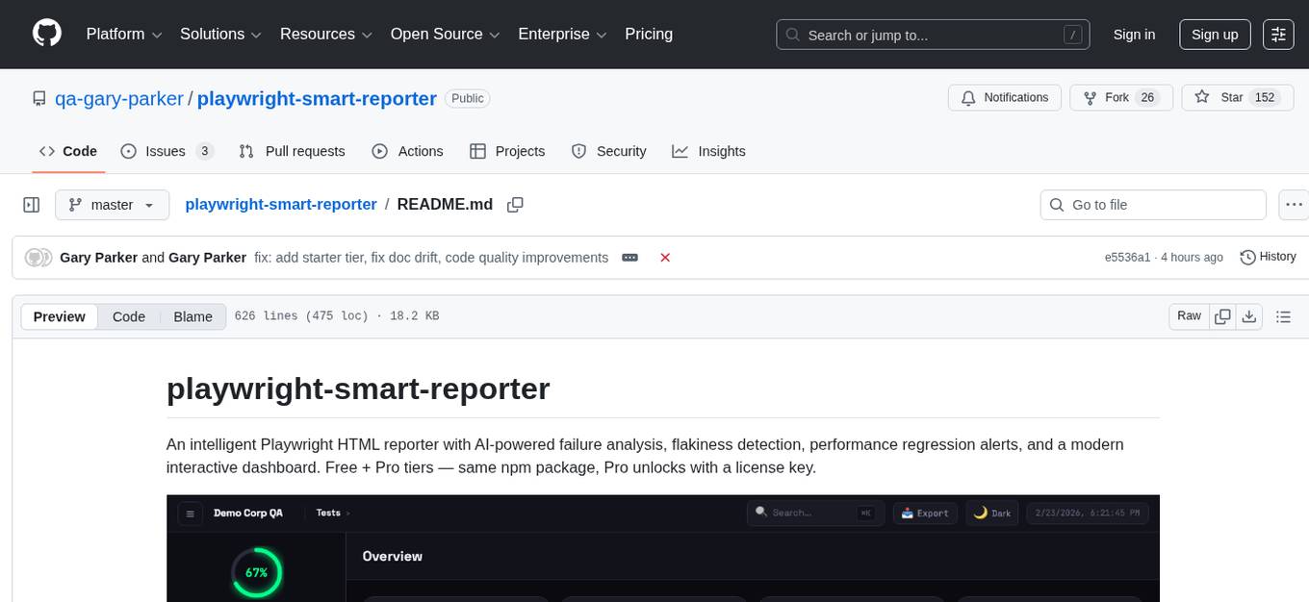Image resolution: width=1309 pixels, height=602 pixels.
Task: Open the qa-gary-parker profile link
Action: 119,98
